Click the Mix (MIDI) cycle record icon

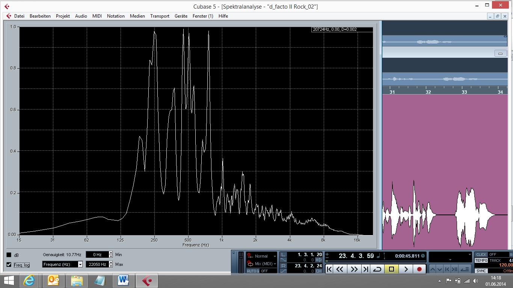tap(250, 264)
